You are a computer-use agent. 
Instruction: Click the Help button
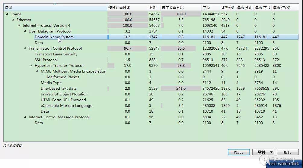[287, 152]
